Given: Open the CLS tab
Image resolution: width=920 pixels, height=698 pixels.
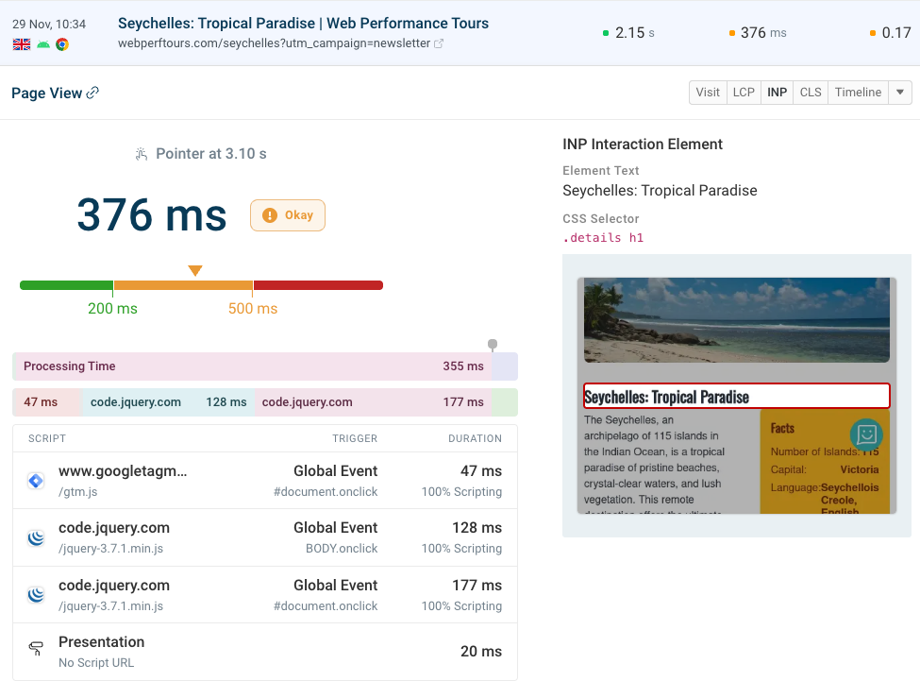Looking at the screenshot, I should click(811, 92).
